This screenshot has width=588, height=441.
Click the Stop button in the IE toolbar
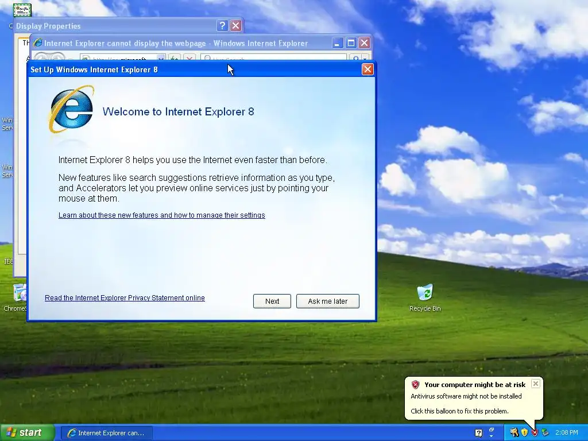[189, 58]
